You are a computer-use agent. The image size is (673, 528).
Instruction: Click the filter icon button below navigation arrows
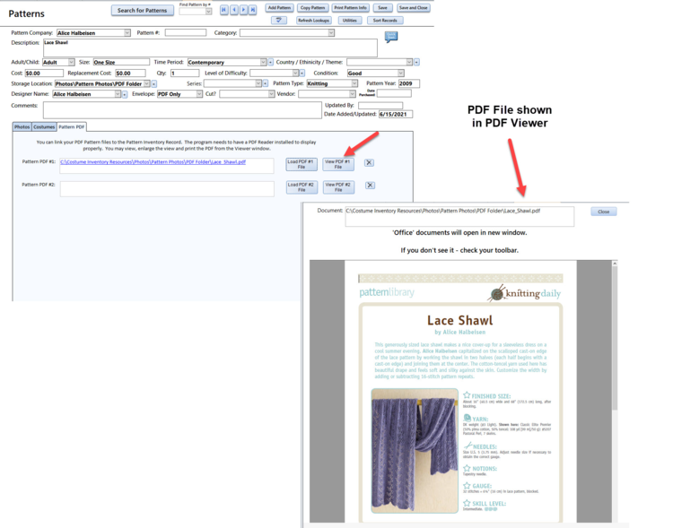click(x=280, y=21)
